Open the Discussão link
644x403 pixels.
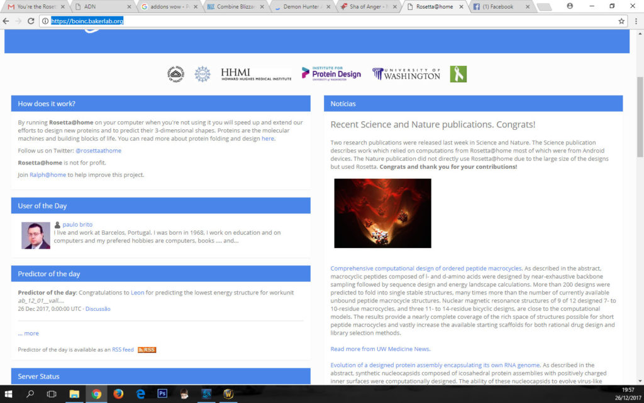pyautogui.click(x=97, y=309)
